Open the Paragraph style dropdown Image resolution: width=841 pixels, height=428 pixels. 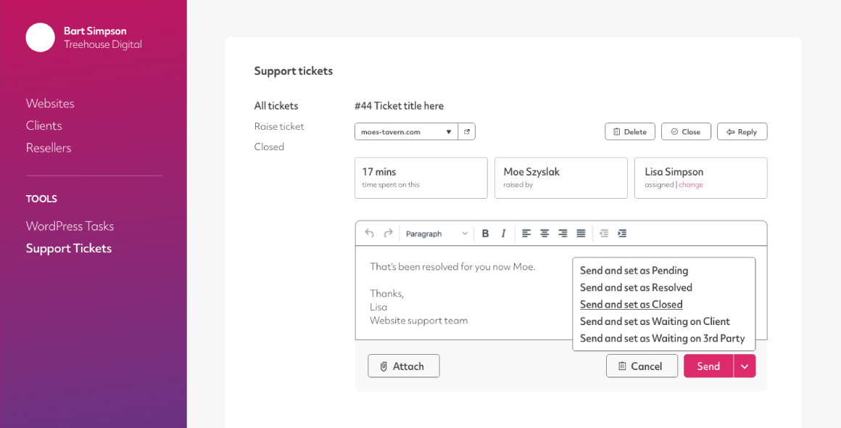pyautogui.click(x=436, y=234)
